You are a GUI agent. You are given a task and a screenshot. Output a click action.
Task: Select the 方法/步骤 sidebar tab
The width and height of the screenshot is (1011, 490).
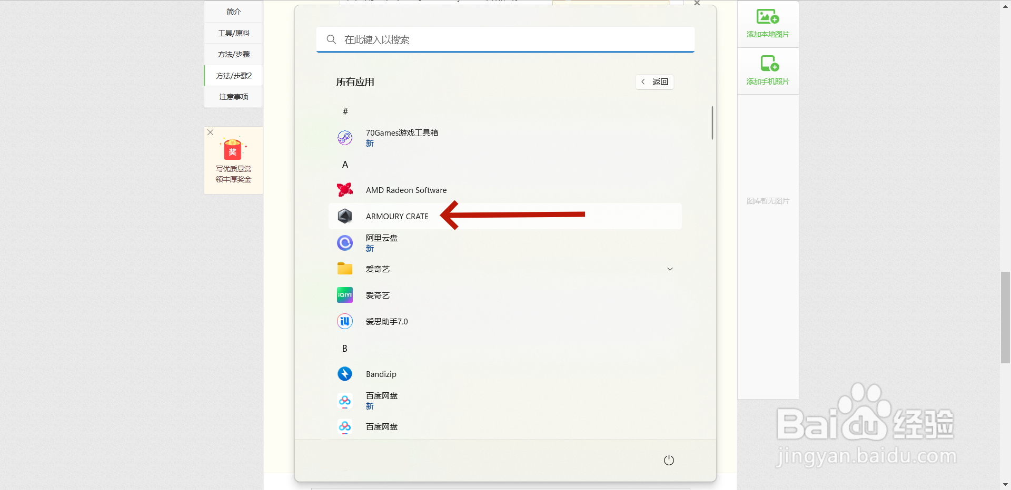click(x=233, y=54)
